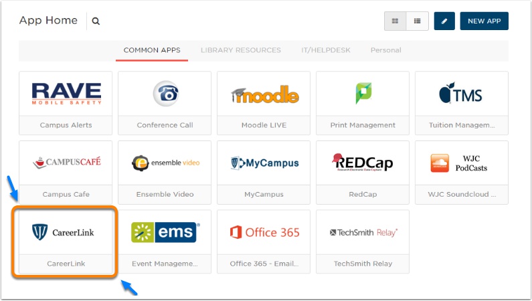Image resolution: width=532 pixels, height=301 pixels.
Task: Click the MyCampus shield logo
Action: click(264, 163)
